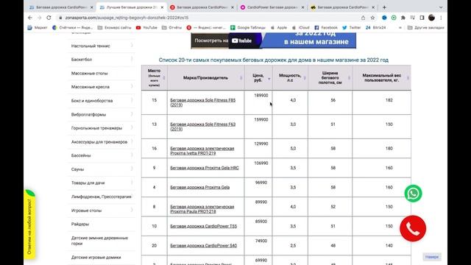Open tab search chevron in tab strip
Screen dimensions: 471x265
[441, 7]
